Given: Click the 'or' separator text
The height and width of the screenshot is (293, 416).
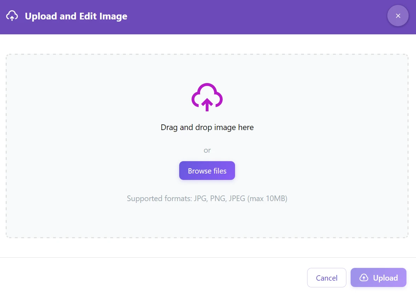Looking at the screenshot, I should pos(207,150).
